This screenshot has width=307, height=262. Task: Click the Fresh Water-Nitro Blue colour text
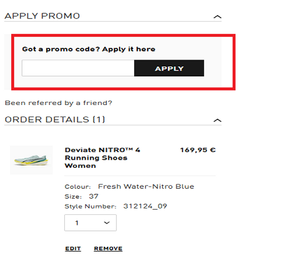coord(146,186)
